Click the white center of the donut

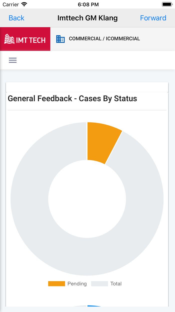coord(87,199)
